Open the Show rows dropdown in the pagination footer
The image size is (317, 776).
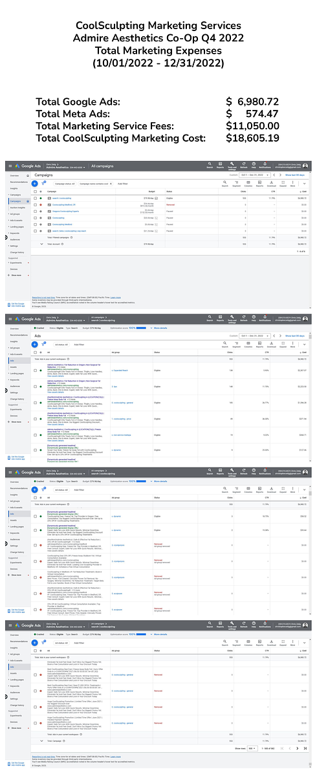point(252,748)
